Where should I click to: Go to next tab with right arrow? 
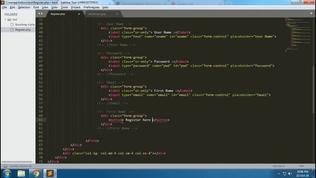click(x=42, y=13)
